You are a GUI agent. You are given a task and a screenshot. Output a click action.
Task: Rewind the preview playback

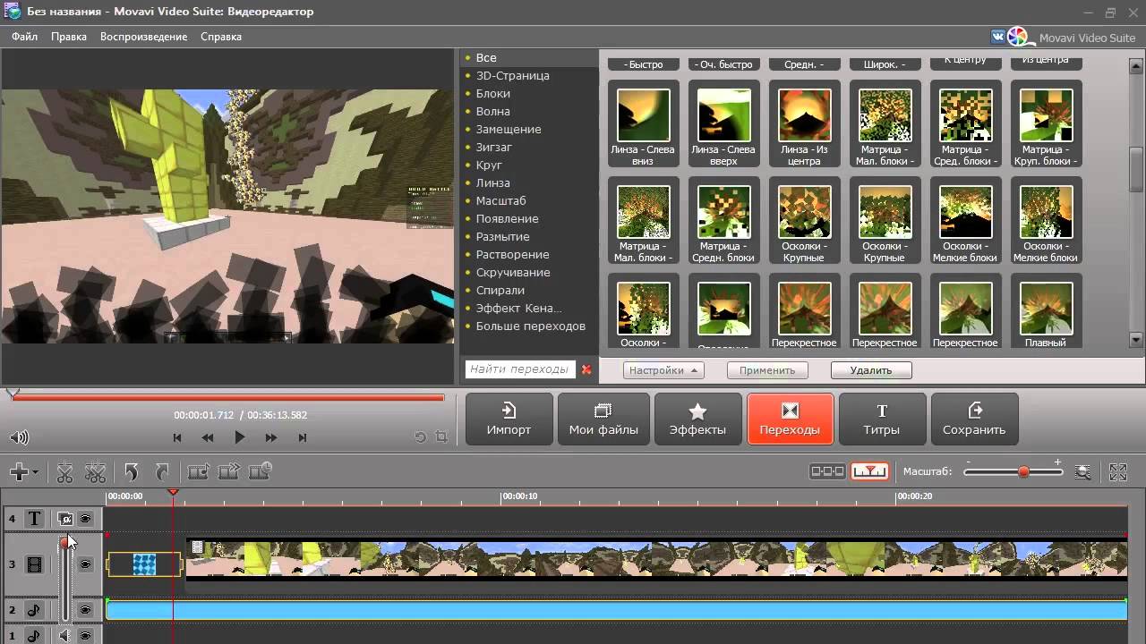pyautogui.click(x=208, y=437)
